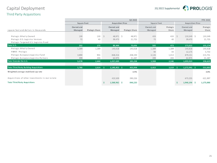Viewport: 217px width, 163px height.
Task: Click the square feet value 3,890
Action: (x=80, y=55)
